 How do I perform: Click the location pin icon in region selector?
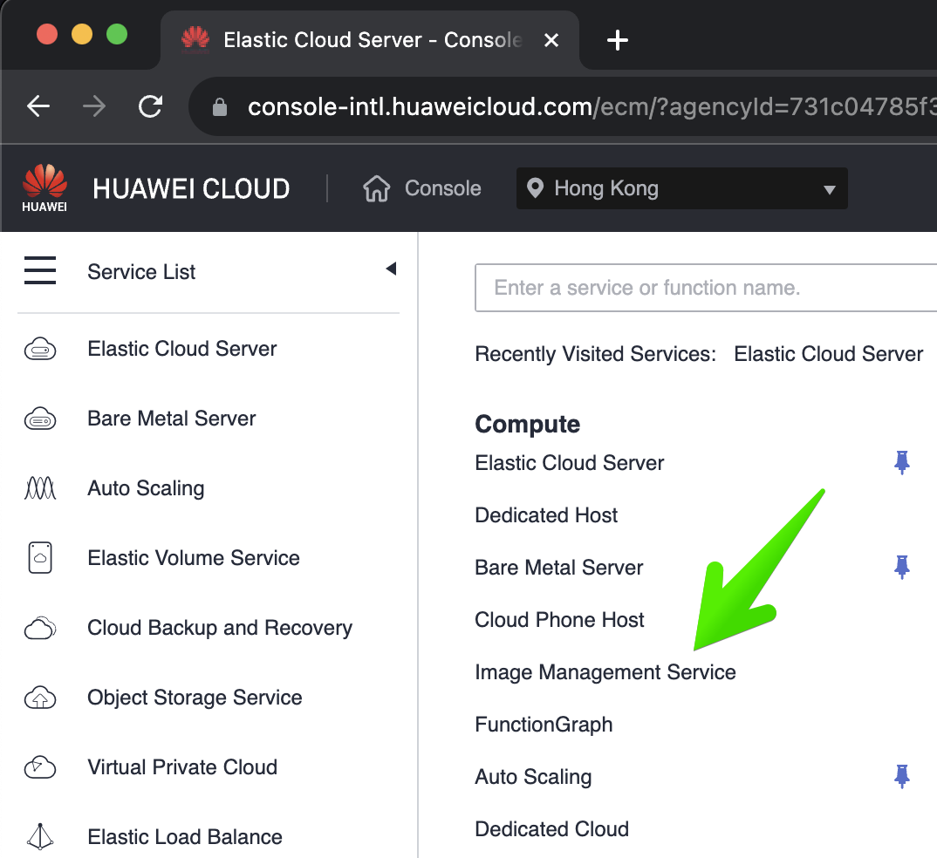(x=535, y=188)
